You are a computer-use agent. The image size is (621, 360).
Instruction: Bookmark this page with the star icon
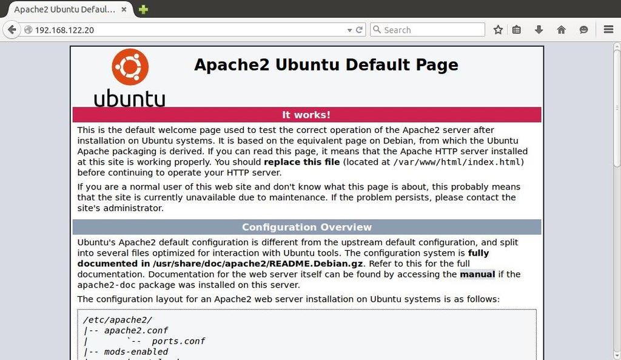click(498, 30)
